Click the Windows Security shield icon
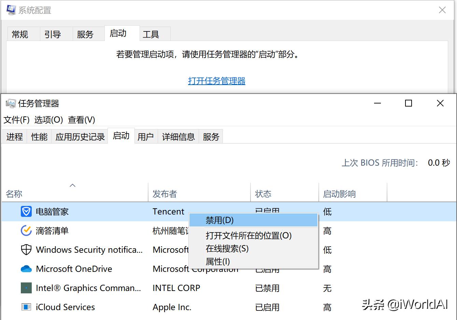The height and width of the screenshot is (320, 457). point(26,250)
